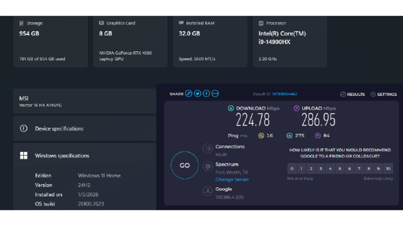Rate recommendation score 2

[x=311, y=168]
